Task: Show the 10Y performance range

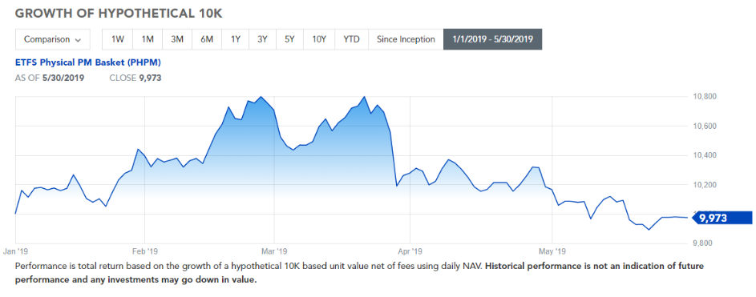Action: click(x=319, y=39)
